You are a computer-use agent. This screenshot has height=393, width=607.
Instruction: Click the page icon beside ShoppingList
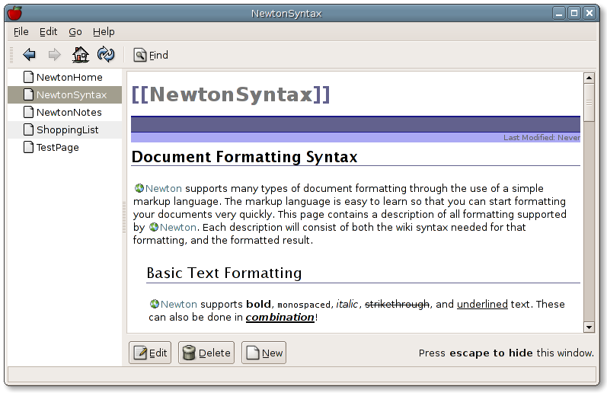tap(28, 129)
